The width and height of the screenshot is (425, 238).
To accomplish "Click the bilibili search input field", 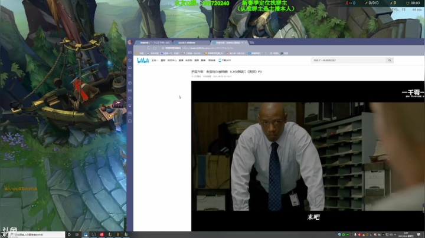I will click(x=349, y=60).
